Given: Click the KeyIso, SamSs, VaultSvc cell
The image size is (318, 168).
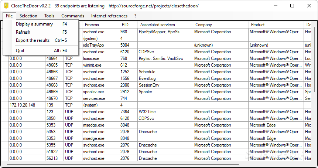Looking at the screenshot, I should click(165, 58).
